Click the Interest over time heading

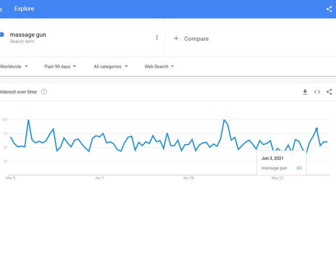19,92
